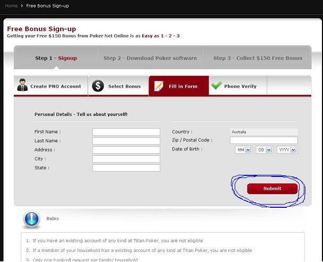
Task: Click the Country field showing Australia
Action: (264, 132)
